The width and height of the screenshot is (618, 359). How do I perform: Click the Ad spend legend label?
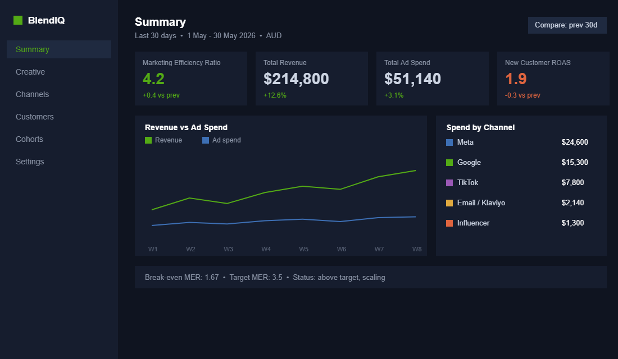226,140
